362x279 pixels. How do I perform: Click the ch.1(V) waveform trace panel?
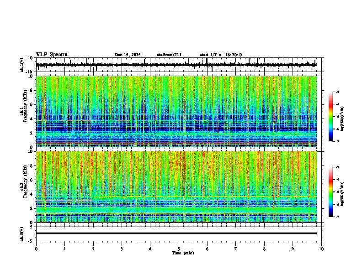[179, 65]
